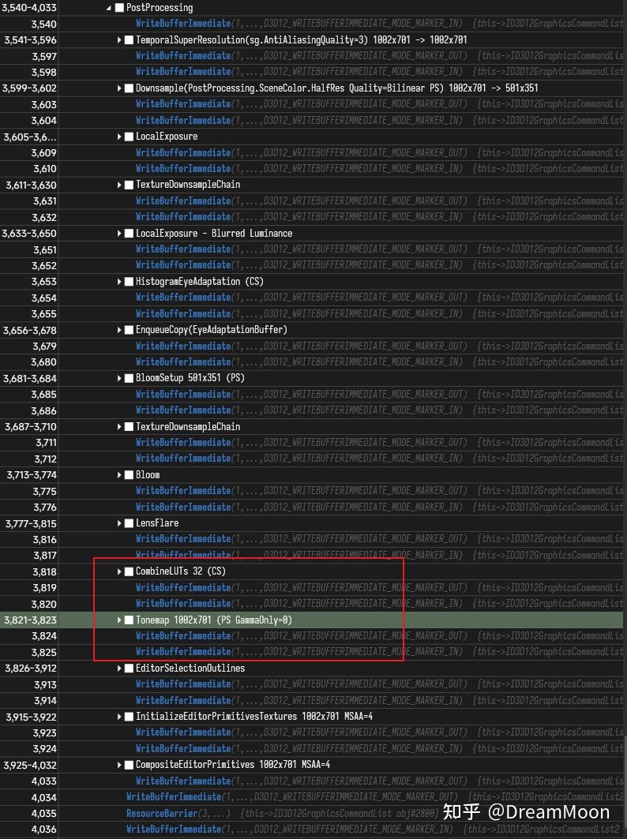Toggle the Tonemap 1002x701 checkbox
The height and width of the screenshot is (839, 627).
(x=129, y=620)
